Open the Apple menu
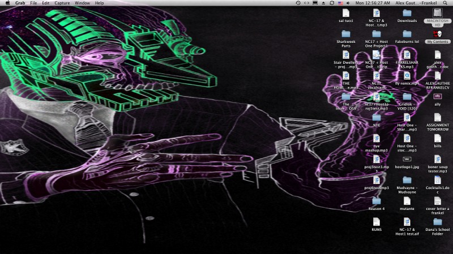Screen dimensions: 453x254 (x=8, y=3)
